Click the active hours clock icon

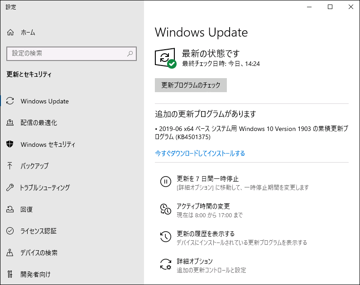166,209
